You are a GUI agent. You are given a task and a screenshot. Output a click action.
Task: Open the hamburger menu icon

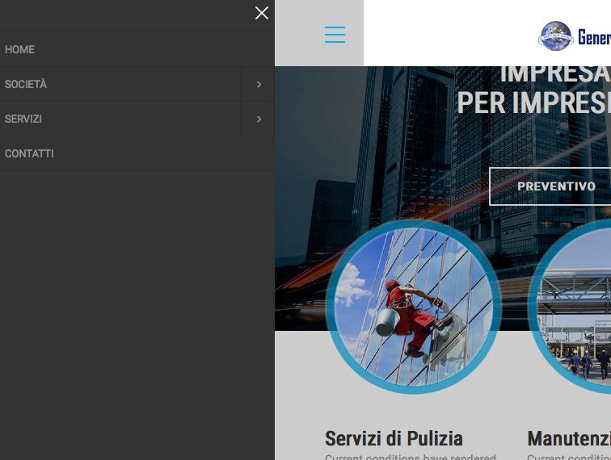coord(335,35)
